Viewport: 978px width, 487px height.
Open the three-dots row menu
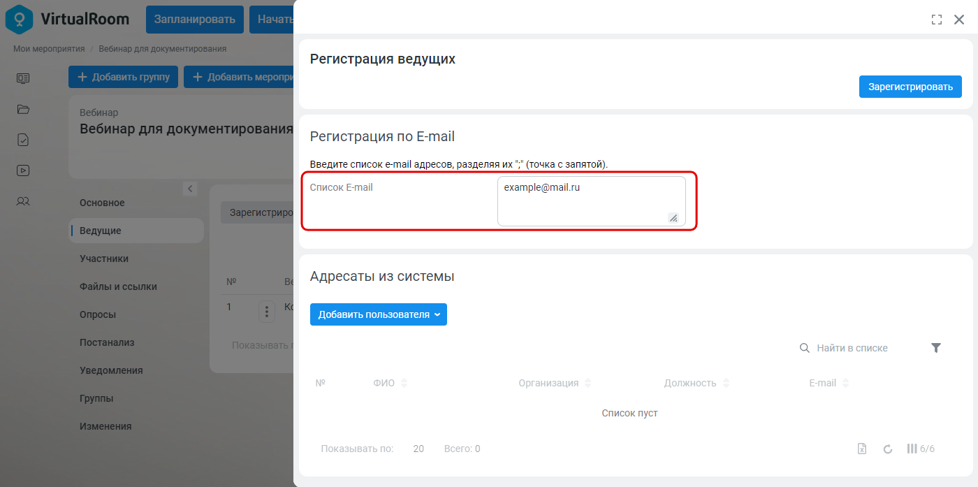[267, 312]
